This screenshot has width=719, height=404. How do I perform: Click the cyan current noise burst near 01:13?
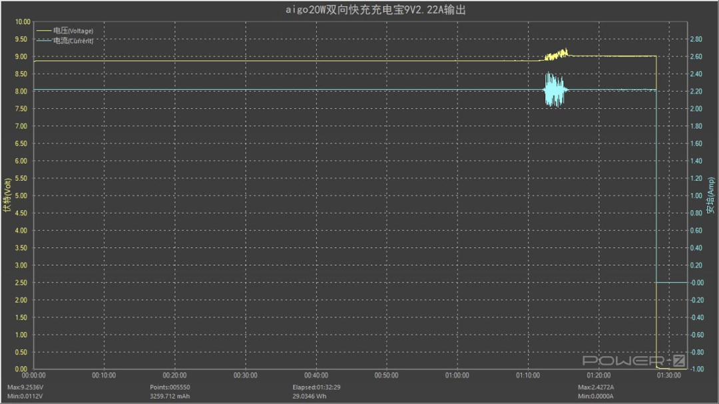pos(555,90)
